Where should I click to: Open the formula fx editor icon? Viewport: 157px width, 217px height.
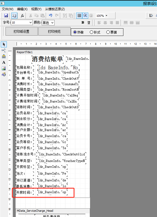click(22, 15)
